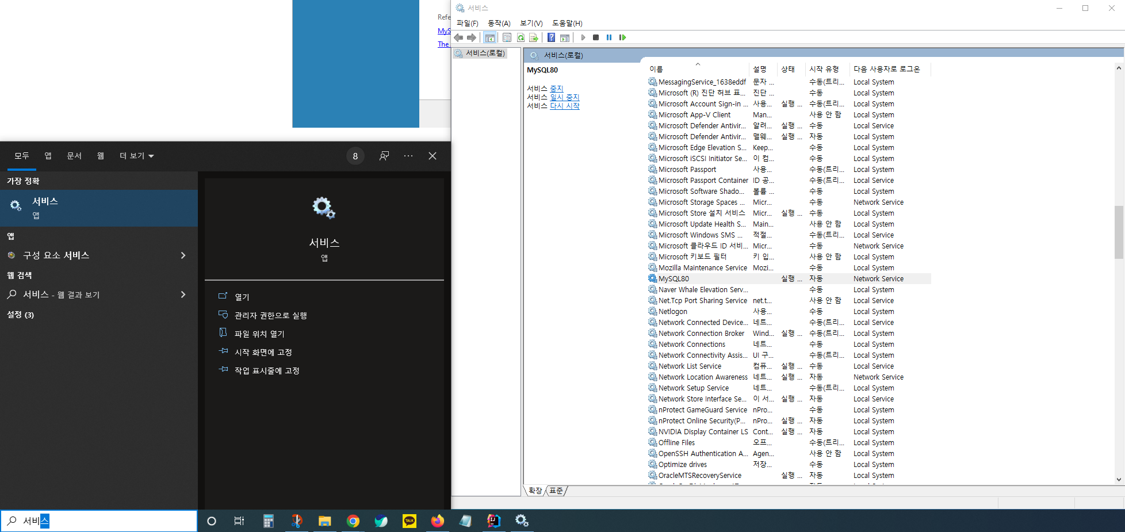The image size is (1125, 532).
Task: Open Calculator from the taskbar
Action: [x=268, y=521]
